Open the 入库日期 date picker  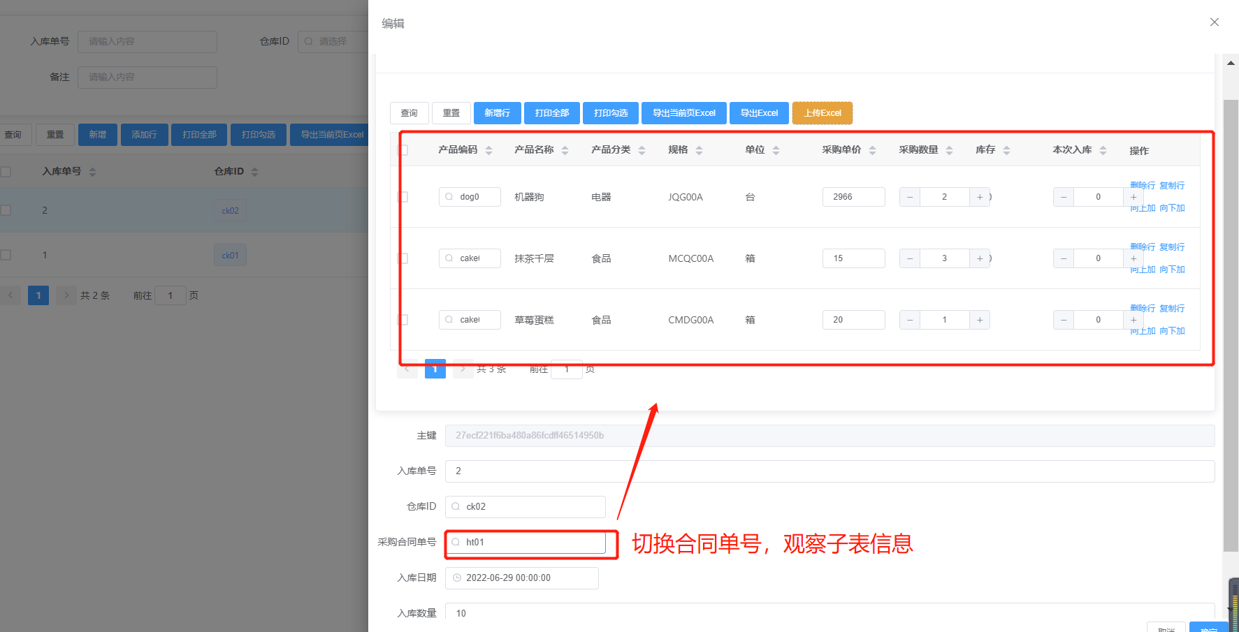522,578
